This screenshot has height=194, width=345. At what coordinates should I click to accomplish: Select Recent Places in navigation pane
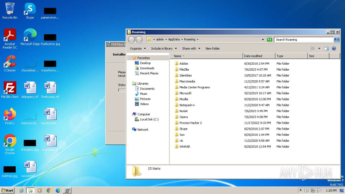point(149,73)
